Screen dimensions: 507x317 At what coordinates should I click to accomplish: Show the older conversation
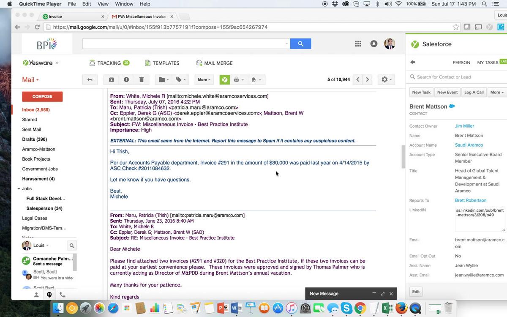pyautogui.click(x=368, y=79)
